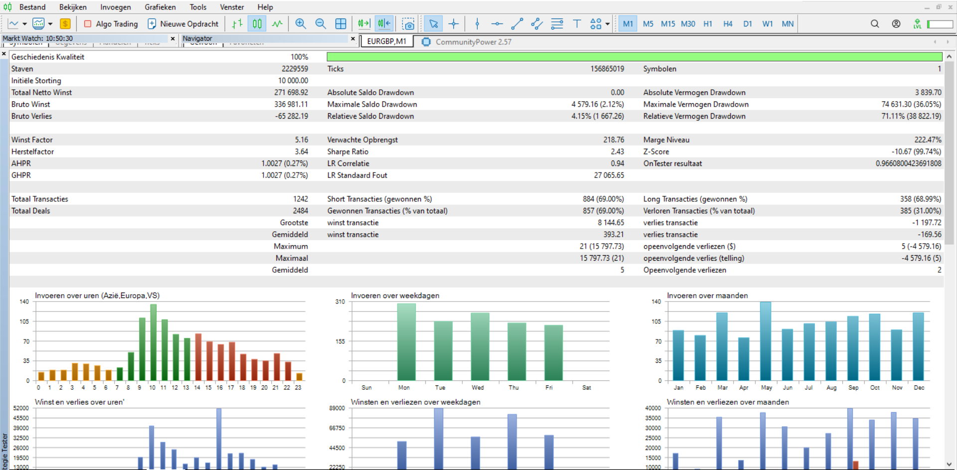957x470 pixels.
Task: Switch to the CommunityPower 2.57 tab
Action: (467, 42)
